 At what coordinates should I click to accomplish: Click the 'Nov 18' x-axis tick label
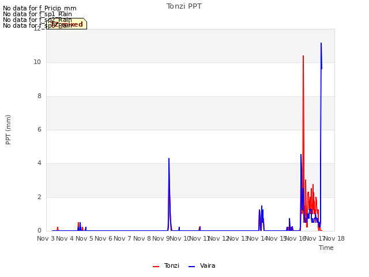click(x=334, y=238)
